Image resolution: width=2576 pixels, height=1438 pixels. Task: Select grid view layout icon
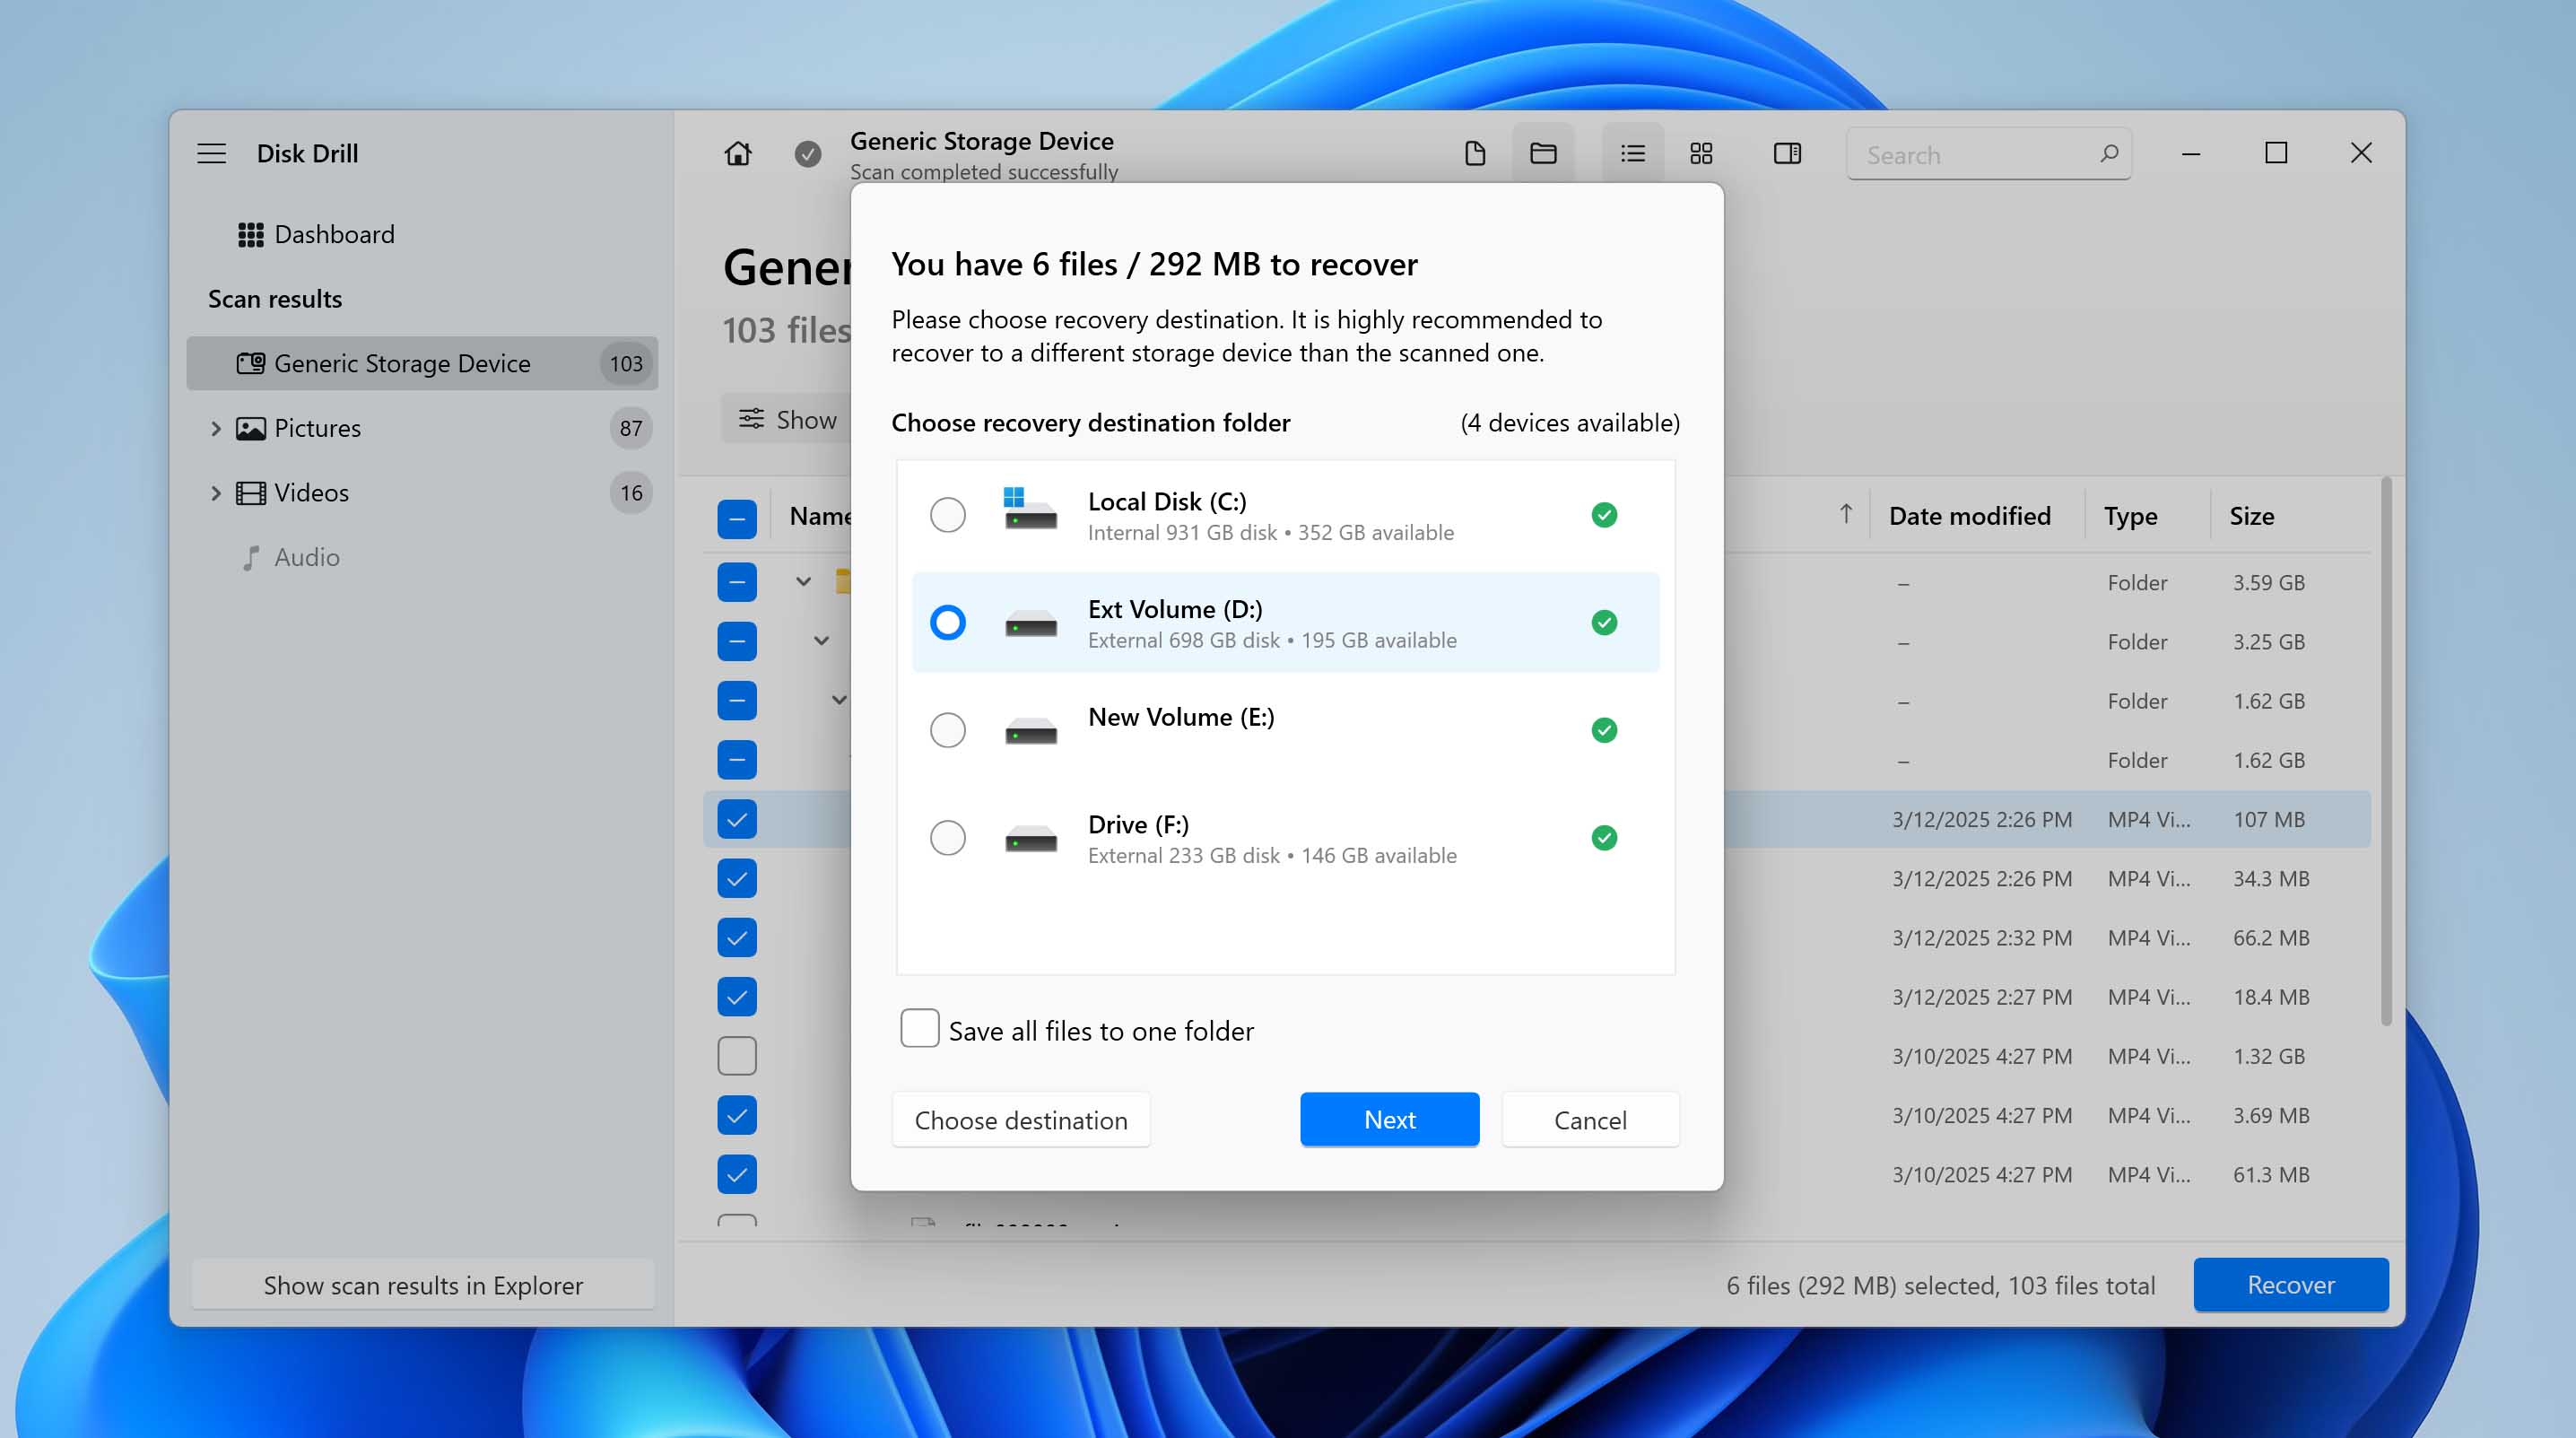coord(1701,153)
